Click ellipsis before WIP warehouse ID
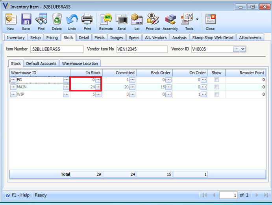This screenshot has height=205, width=272. 13,94
